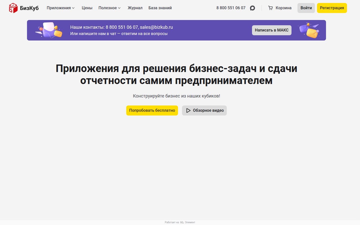Open the Журнал menu item

[x=135, y=8]
